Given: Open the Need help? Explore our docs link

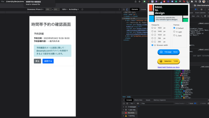Looking at the screenshot, I should click(x=169, y=67).
